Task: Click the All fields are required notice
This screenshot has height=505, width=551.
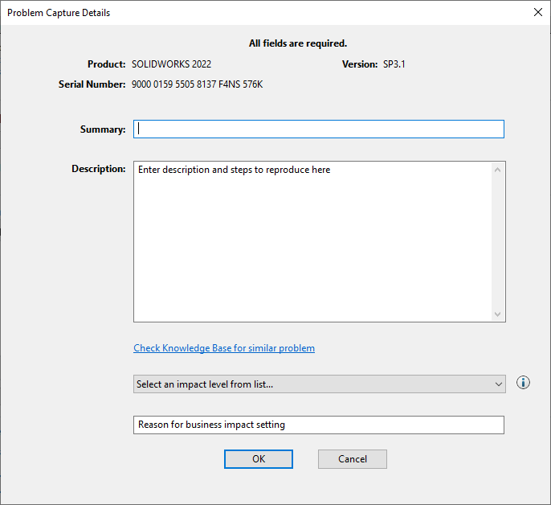Action: click(x=298, y=43)
